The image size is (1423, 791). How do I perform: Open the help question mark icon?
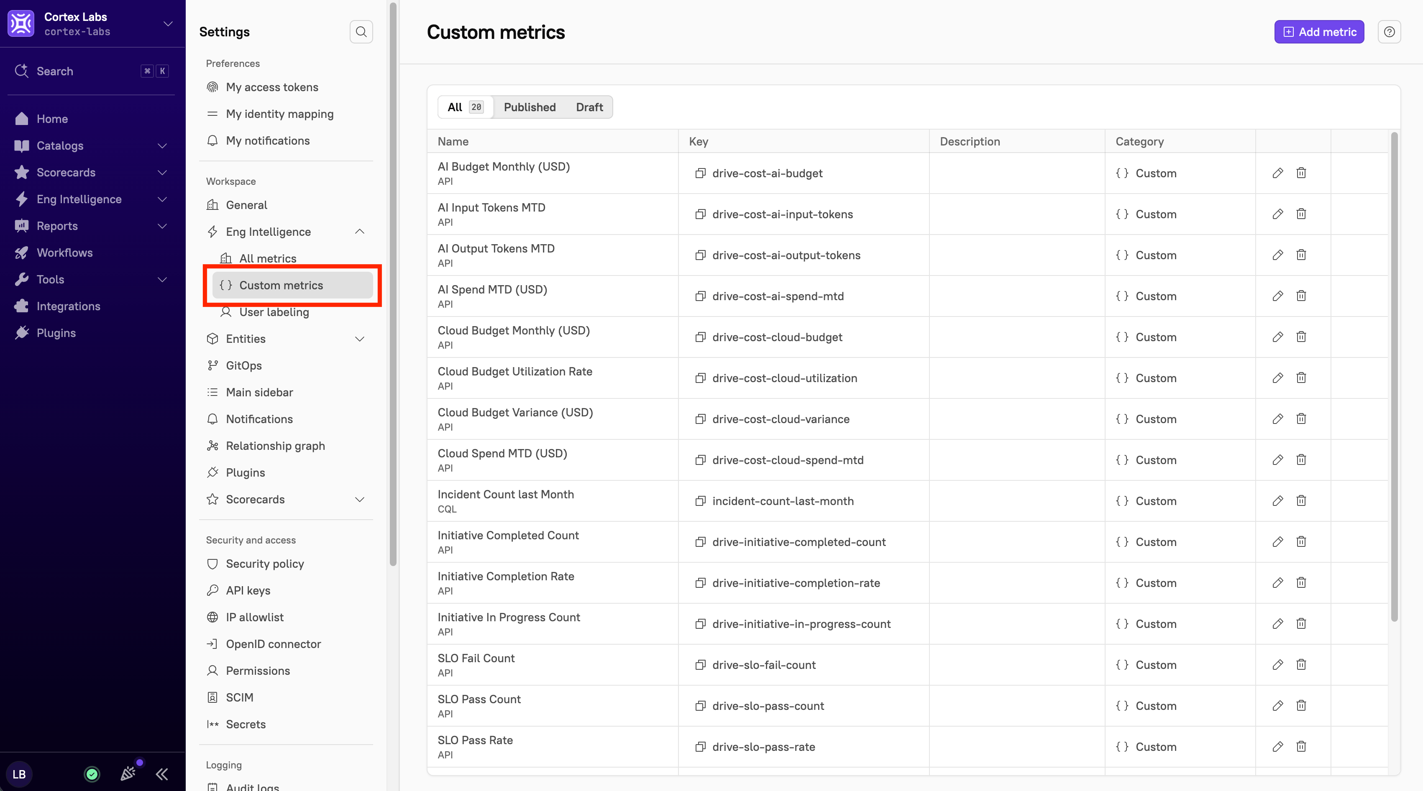click(1389, 32)
